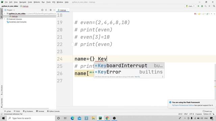
Task: Click the Next Tip link in completion popup
Action: [x=137, y=77]
